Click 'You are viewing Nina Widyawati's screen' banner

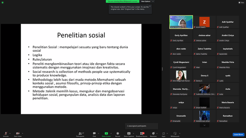pyautogui.click(x=122, y=2)
